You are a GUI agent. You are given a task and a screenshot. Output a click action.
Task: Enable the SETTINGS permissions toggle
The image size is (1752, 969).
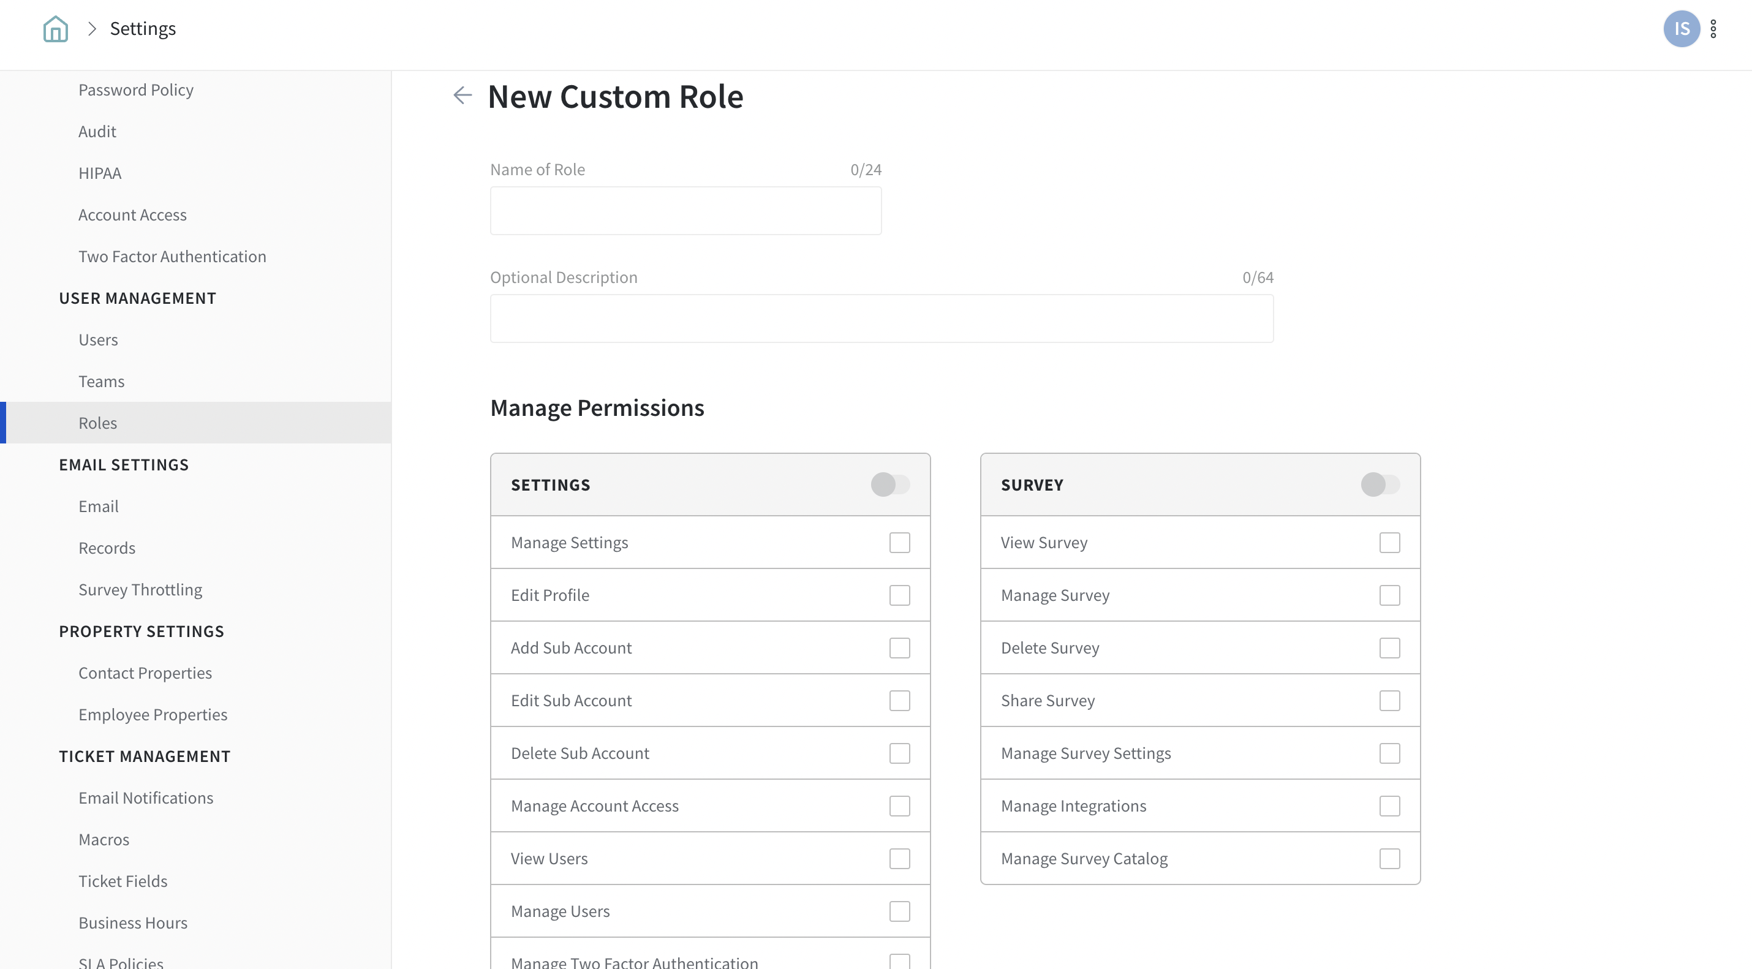pos(890,485)
